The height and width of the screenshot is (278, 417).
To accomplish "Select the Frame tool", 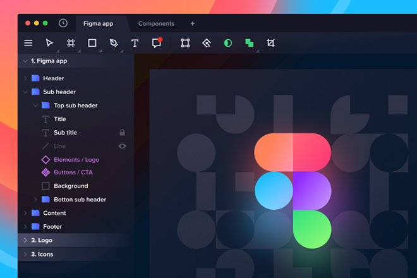I will pyautogui.click(x=71, y=43).
